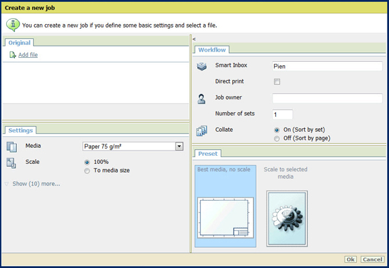The width and height of the screenshot is (389, 268).
Task: Open the Settings tab
Action: (x=20, y=130)
